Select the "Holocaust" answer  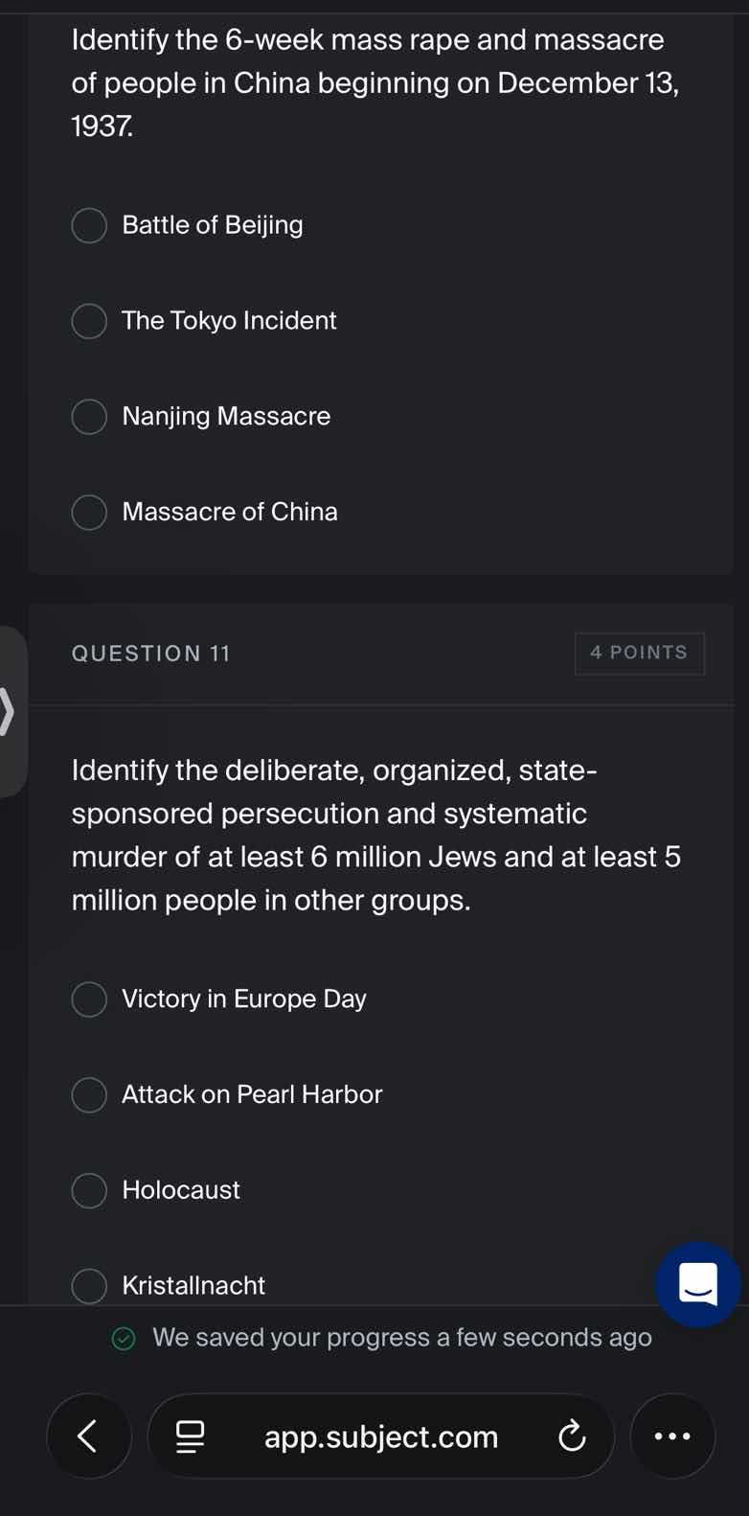pos(88,1189)
